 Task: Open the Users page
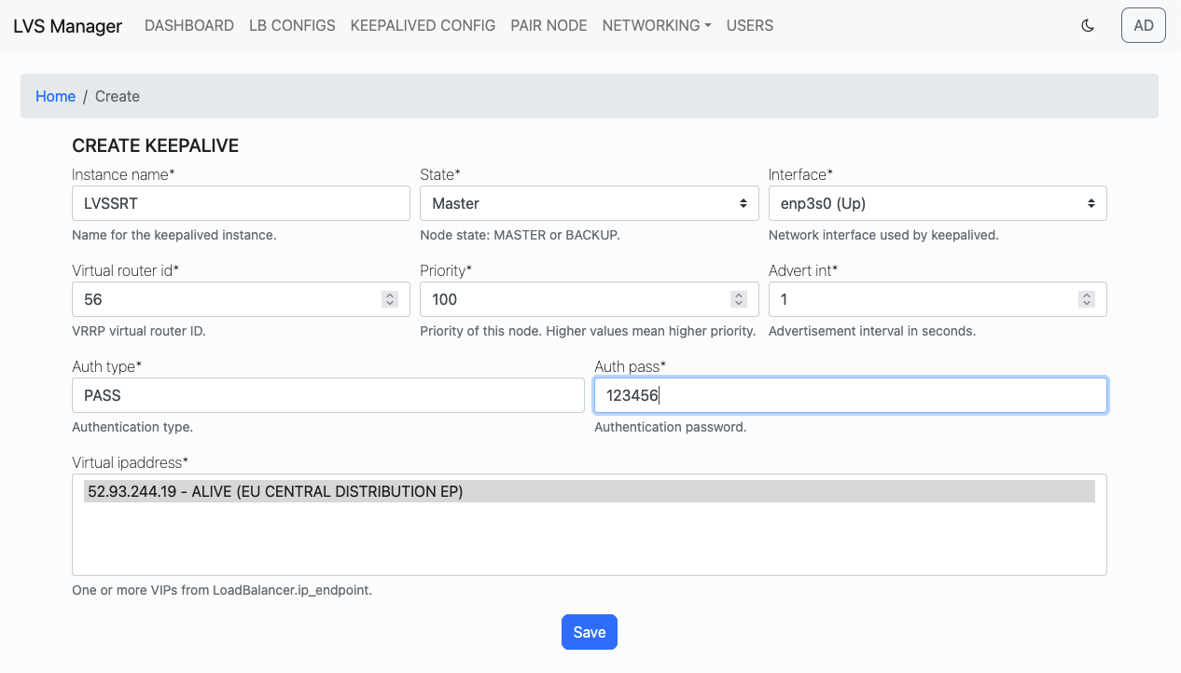[750, 26]
